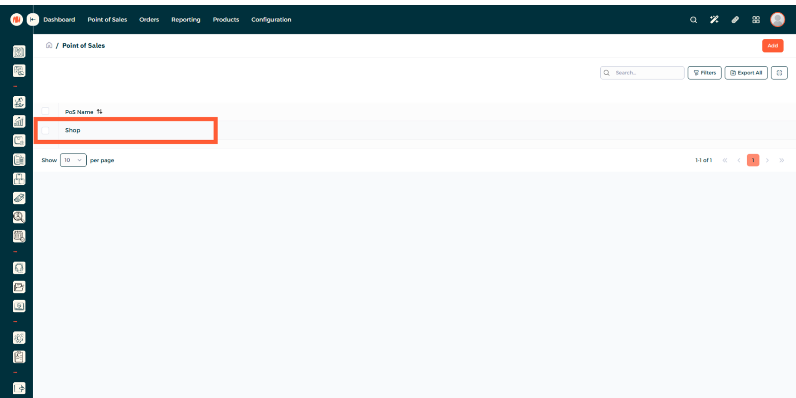Open the headset support sidebar icon

click(19, 268)
